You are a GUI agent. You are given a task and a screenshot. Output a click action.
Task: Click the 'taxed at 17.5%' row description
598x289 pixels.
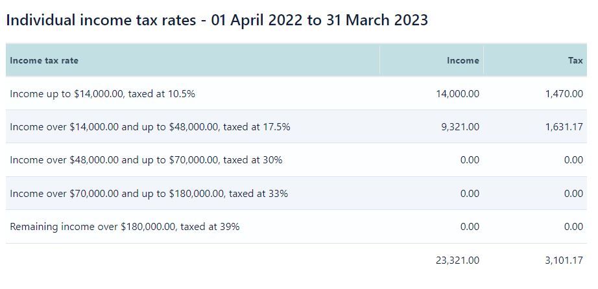150,127
